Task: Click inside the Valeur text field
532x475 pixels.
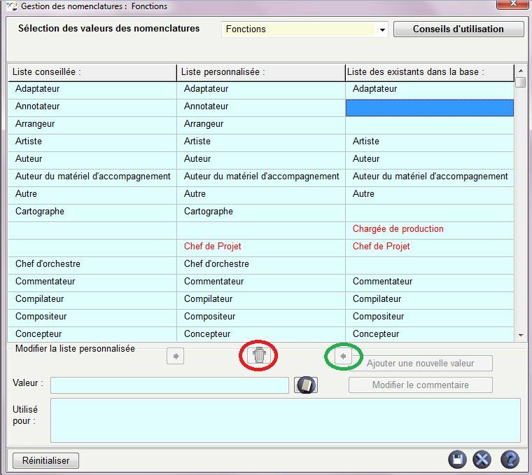Action: pyautogui.click(x=169, y=385)
